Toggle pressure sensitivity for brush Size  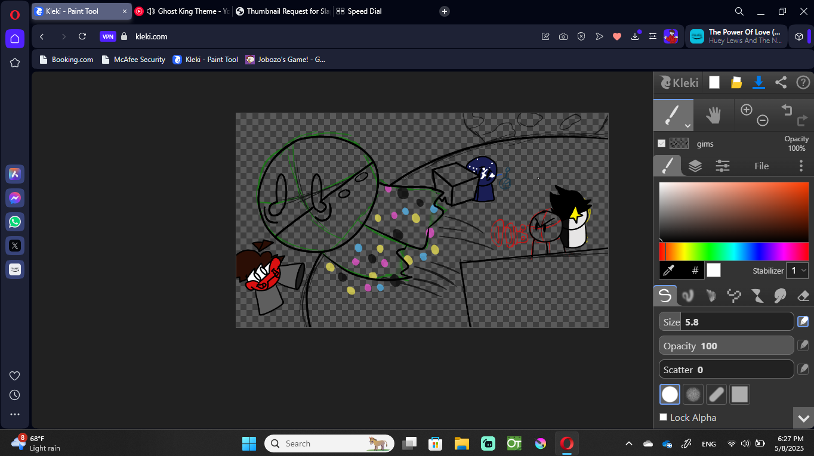[x=803, y=322]
